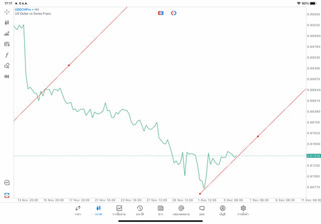Image resolution: width=321 pixels, height=224 pixels.
Task: Switch to the ราคา quotes tab
Action: (78, 210)
